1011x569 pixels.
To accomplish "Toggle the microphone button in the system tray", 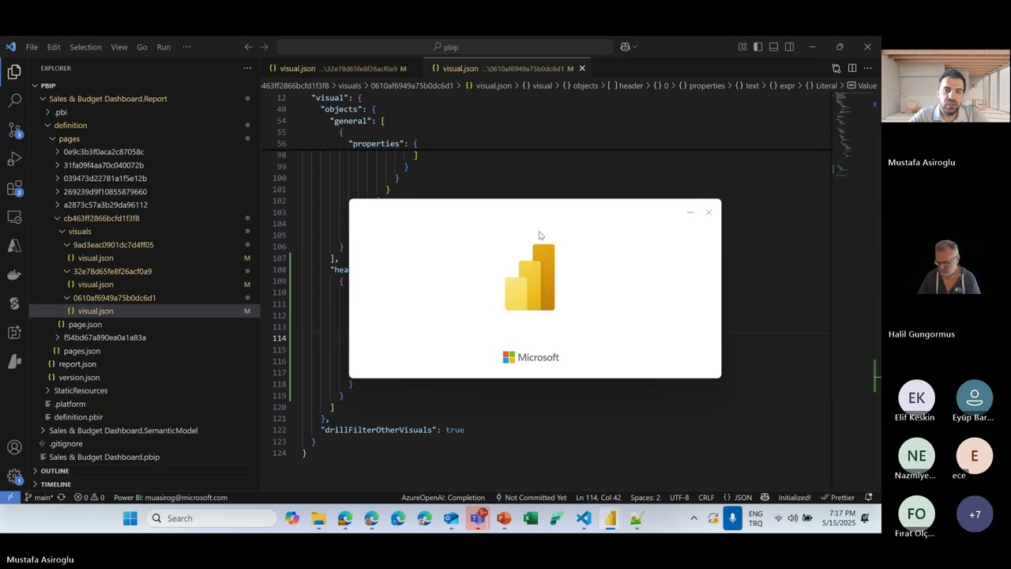I will click(733, 518).
